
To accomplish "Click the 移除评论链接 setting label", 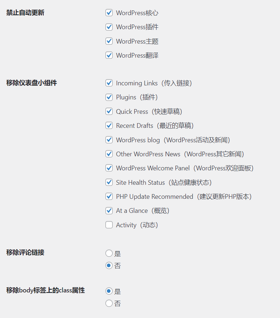I will click(x=25, y=252).
